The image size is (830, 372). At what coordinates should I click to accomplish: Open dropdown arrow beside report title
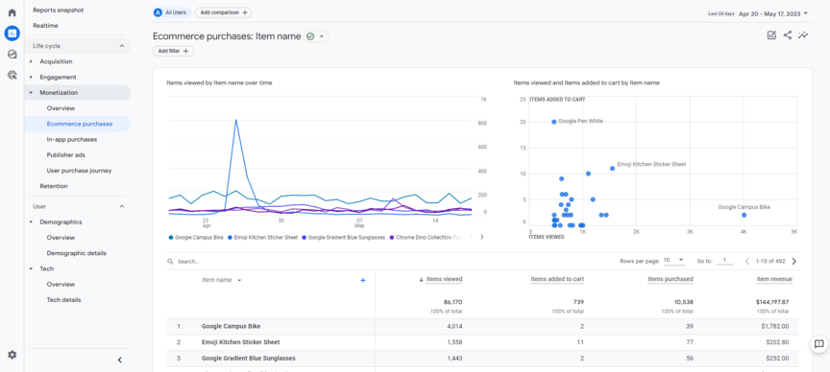pyautogui.click(x=321, y=36)
